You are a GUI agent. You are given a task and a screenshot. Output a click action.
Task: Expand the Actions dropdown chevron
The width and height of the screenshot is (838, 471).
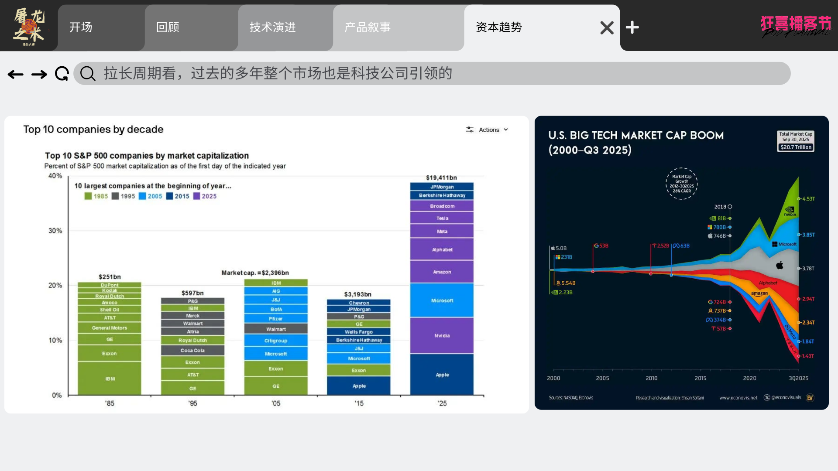[506, 130]
